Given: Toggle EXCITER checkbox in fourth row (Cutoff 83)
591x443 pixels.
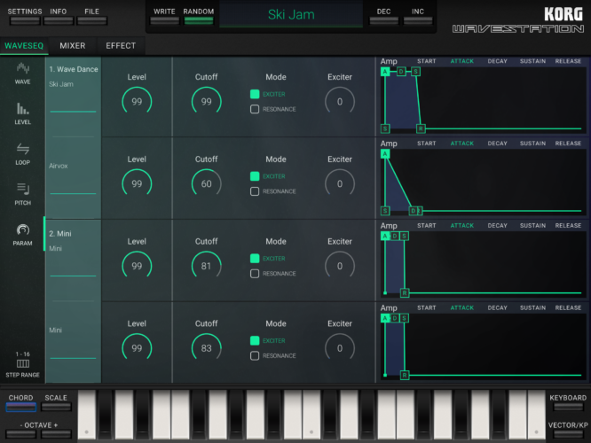Looking at the screenshot, I should tap(255, 340).
